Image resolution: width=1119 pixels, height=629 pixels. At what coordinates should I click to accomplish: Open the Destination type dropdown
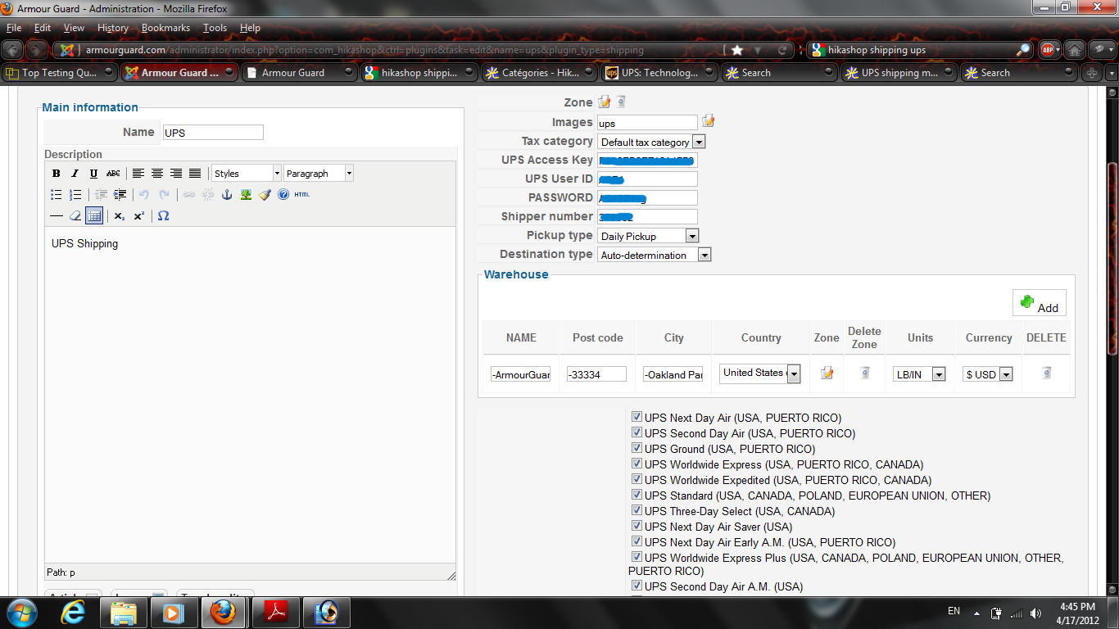tap(655, 255)
